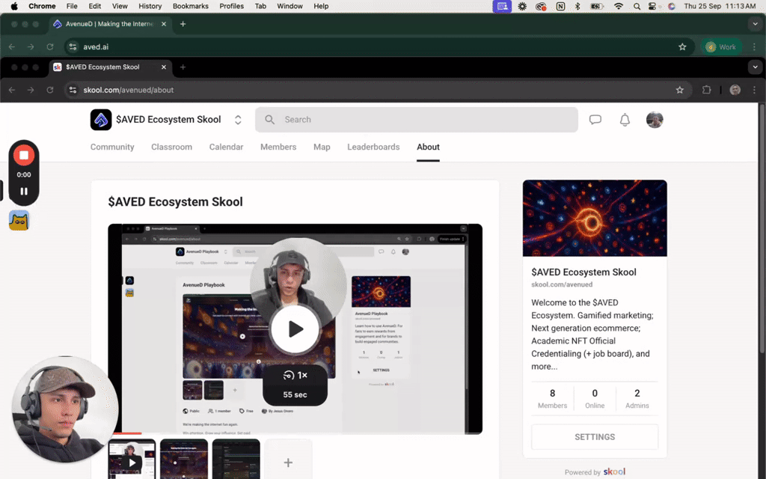This screenshot has width=766, height=479.
Task: Select the third media thumbnail
Action: pyautogui.click(x=236, y=460)
